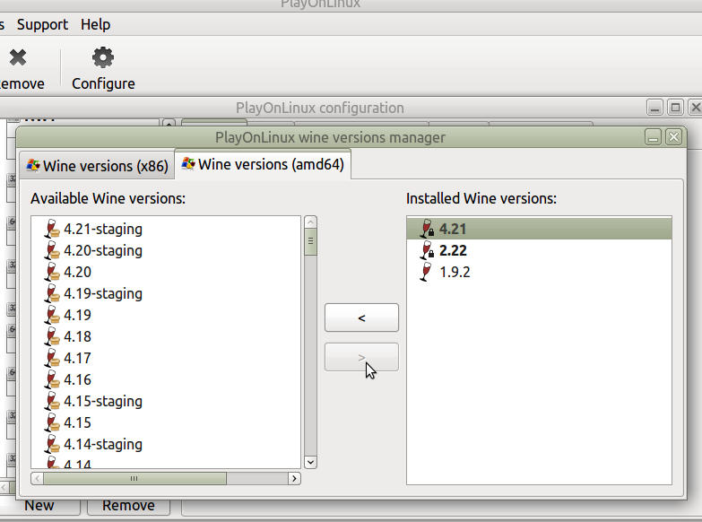This screenshot has height=522, width=702.
Task: Click wine icon beside 4.18
Action: tap(52, 336)
